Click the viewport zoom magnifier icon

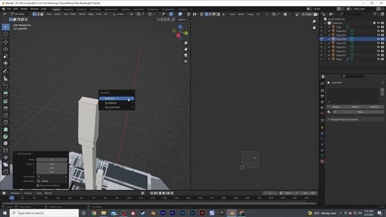click(186, 43)
